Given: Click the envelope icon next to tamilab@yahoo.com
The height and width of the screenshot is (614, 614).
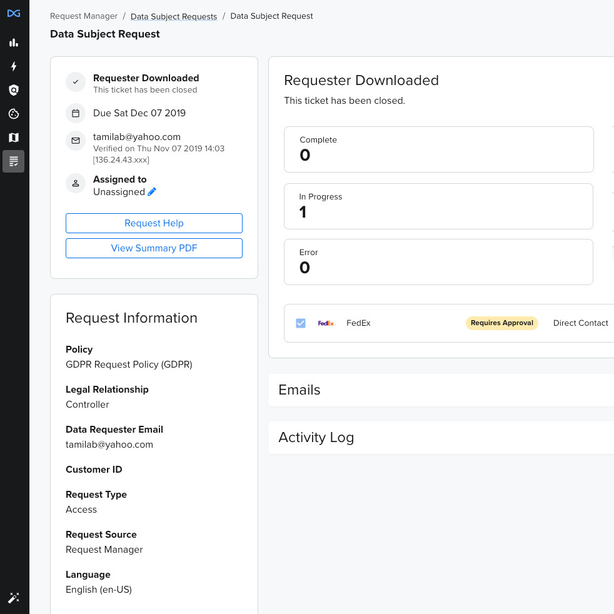Looking at the screenshot, I should click(x=76, y=141).
